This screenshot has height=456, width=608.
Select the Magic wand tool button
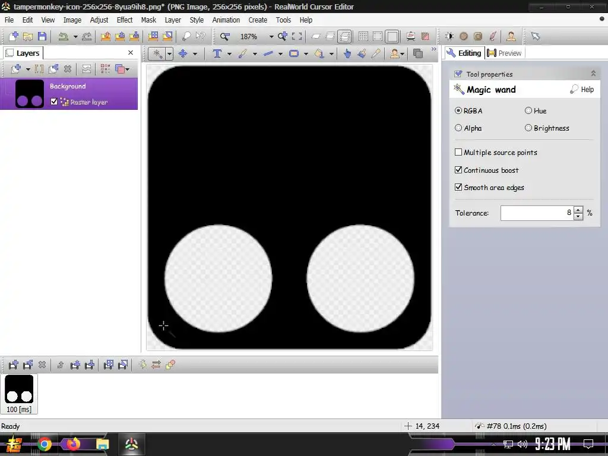tap(157, 53)
